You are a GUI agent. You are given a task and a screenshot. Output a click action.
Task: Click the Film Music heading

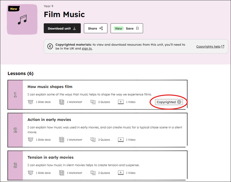(x=64, y=14)
